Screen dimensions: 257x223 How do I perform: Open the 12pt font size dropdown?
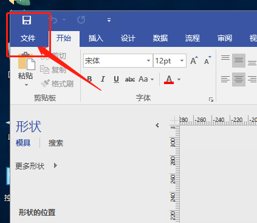coord(182,61)
